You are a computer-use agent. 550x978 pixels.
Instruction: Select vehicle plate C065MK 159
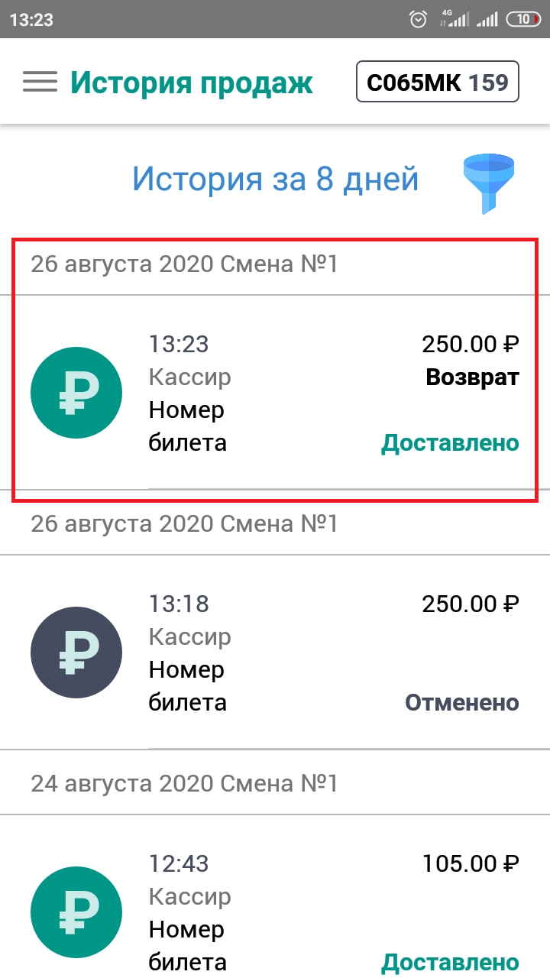438,82
